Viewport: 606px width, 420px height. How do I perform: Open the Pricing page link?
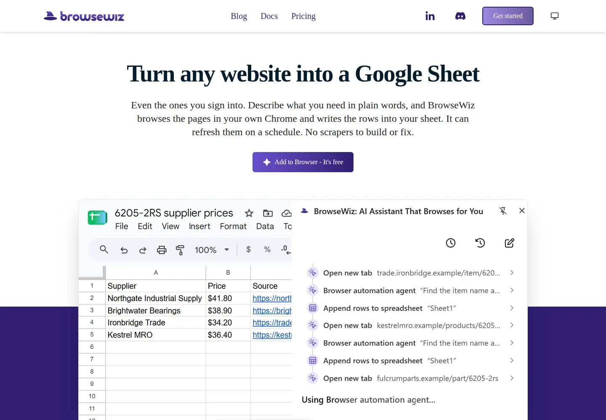coord(303,16)
